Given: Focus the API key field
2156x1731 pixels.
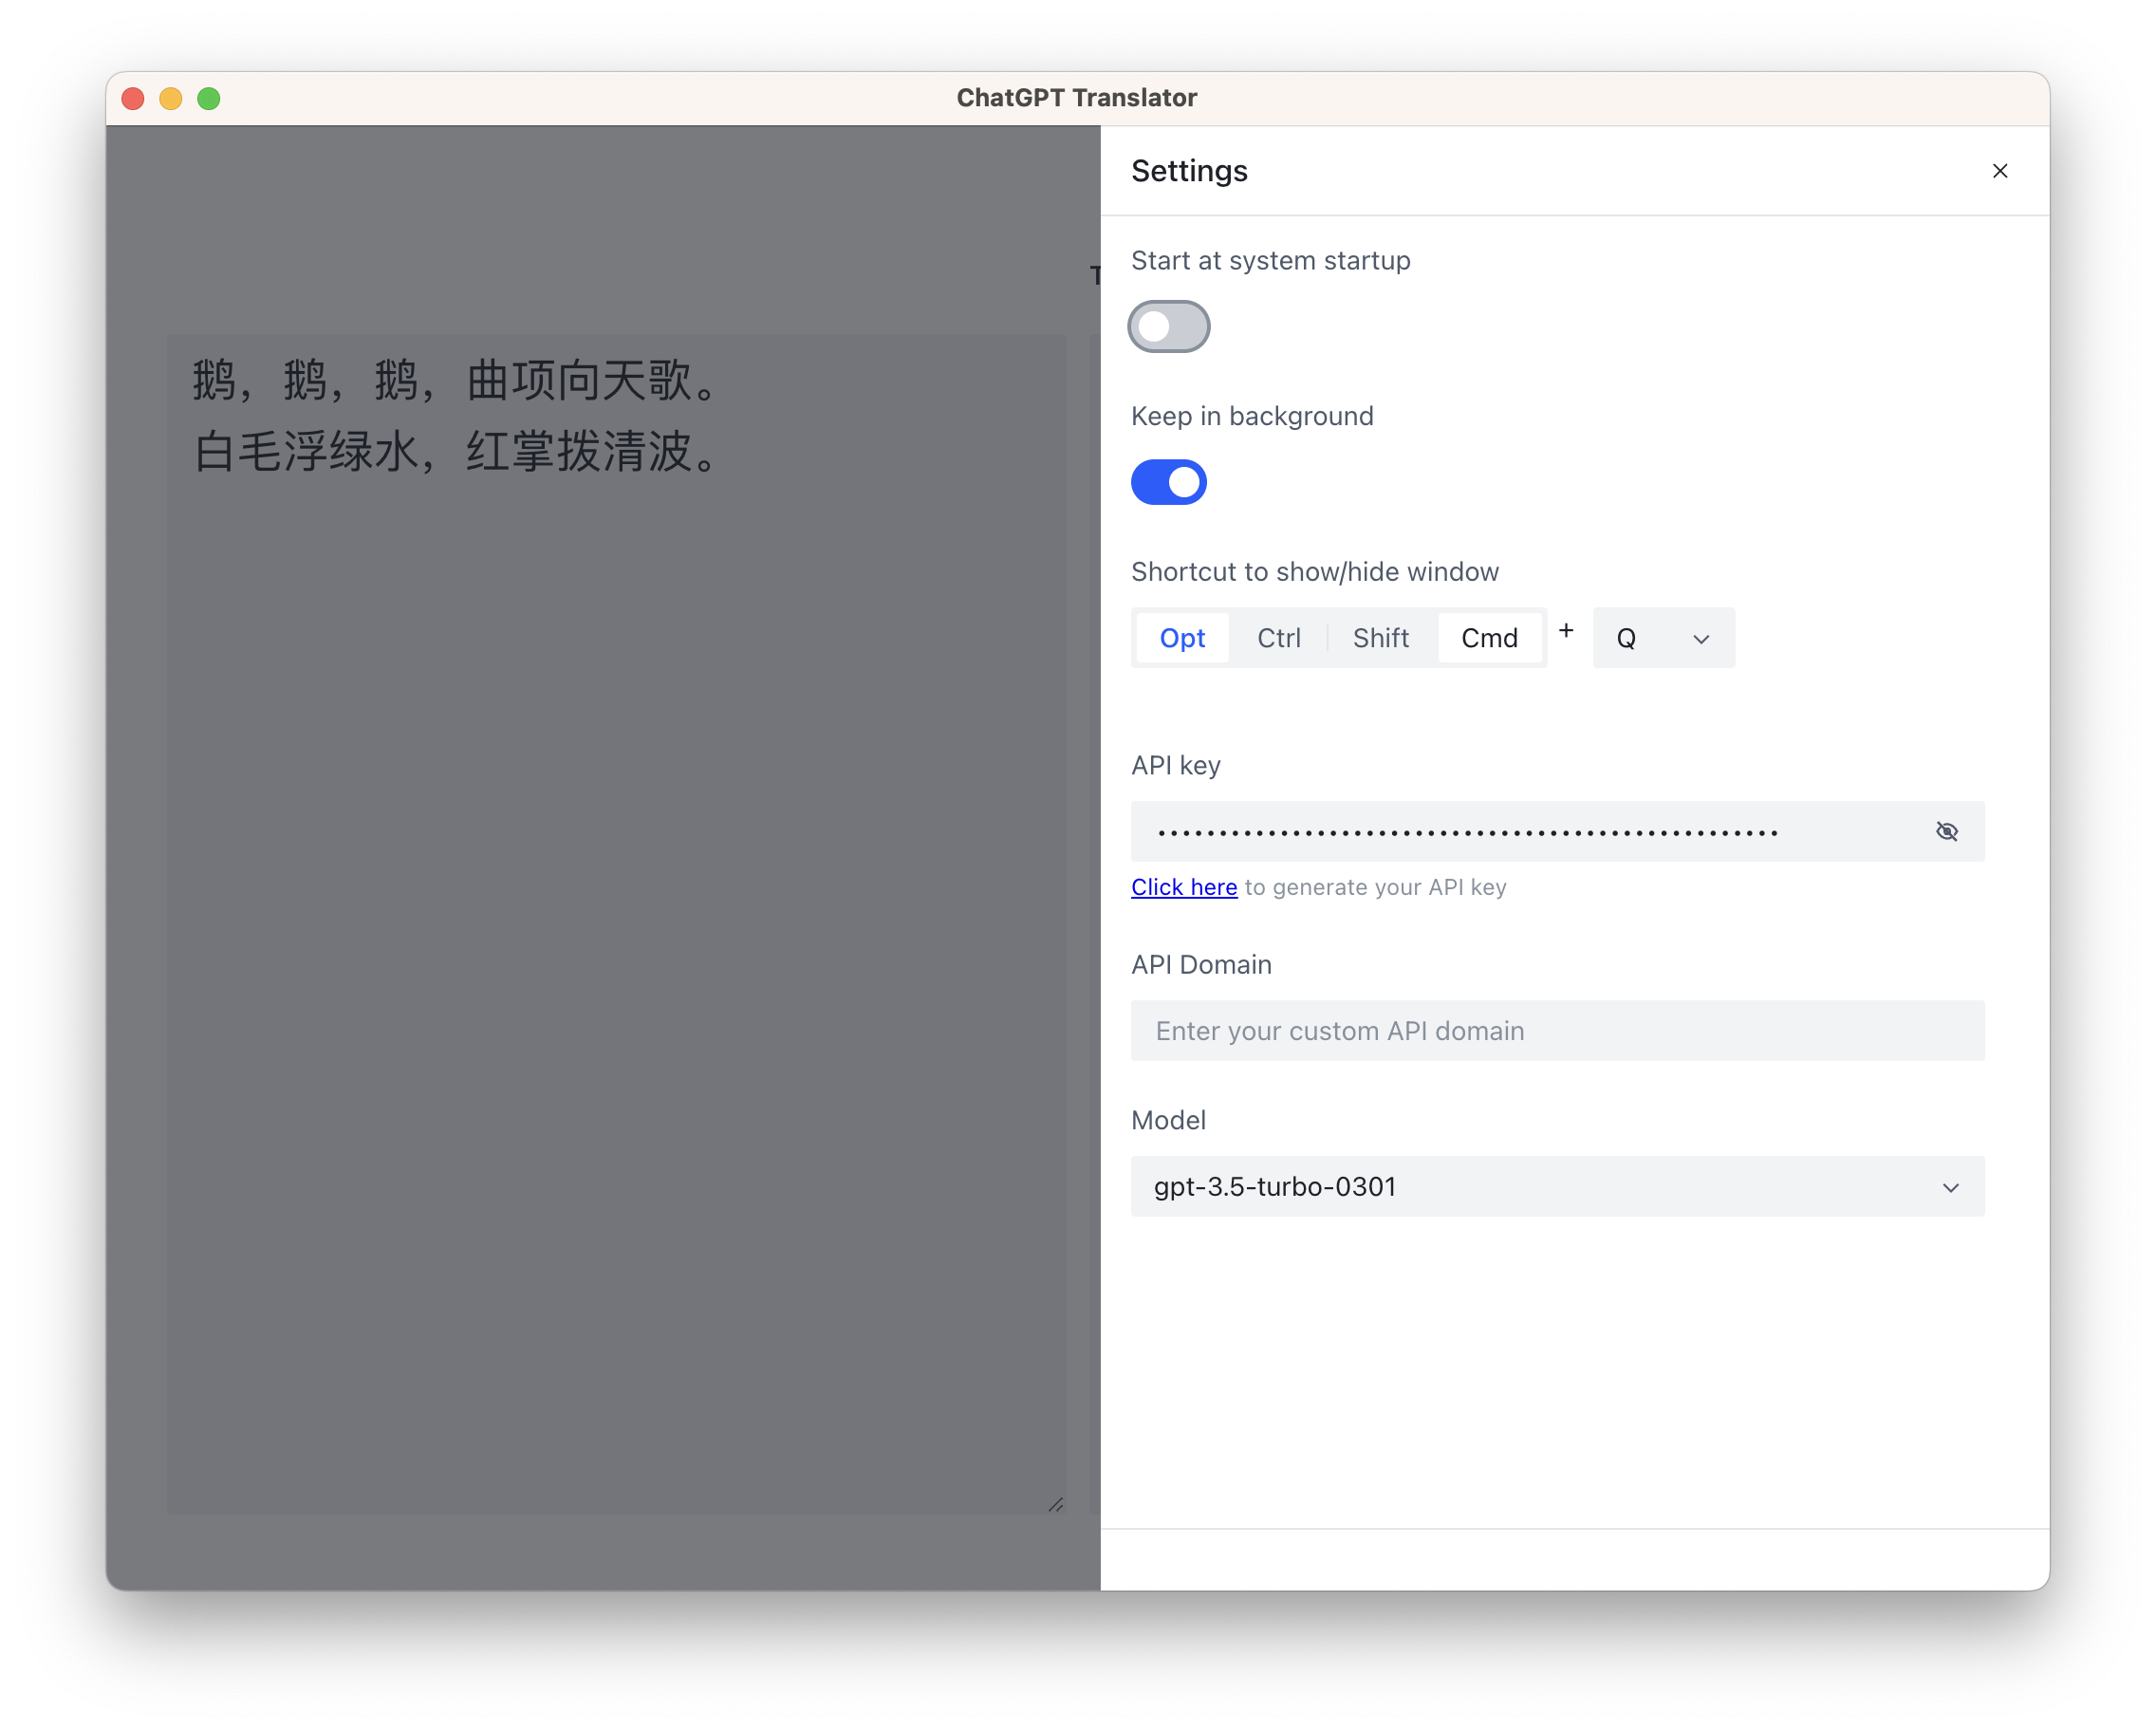Looking at the screenshot, I should tap(1557, 831).
